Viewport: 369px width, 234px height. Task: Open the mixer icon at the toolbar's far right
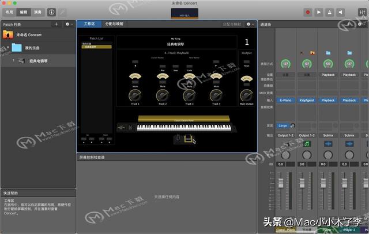point(362,12)
